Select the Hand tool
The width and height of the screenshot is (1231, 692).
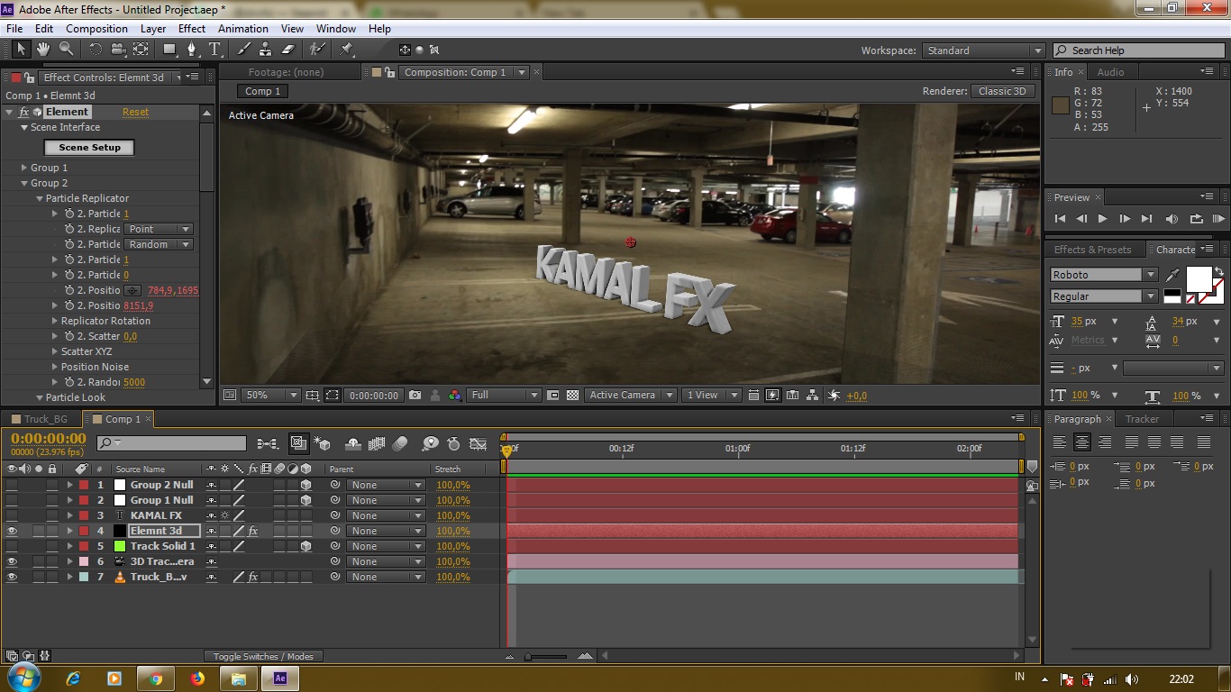click(x=42, y=50)
